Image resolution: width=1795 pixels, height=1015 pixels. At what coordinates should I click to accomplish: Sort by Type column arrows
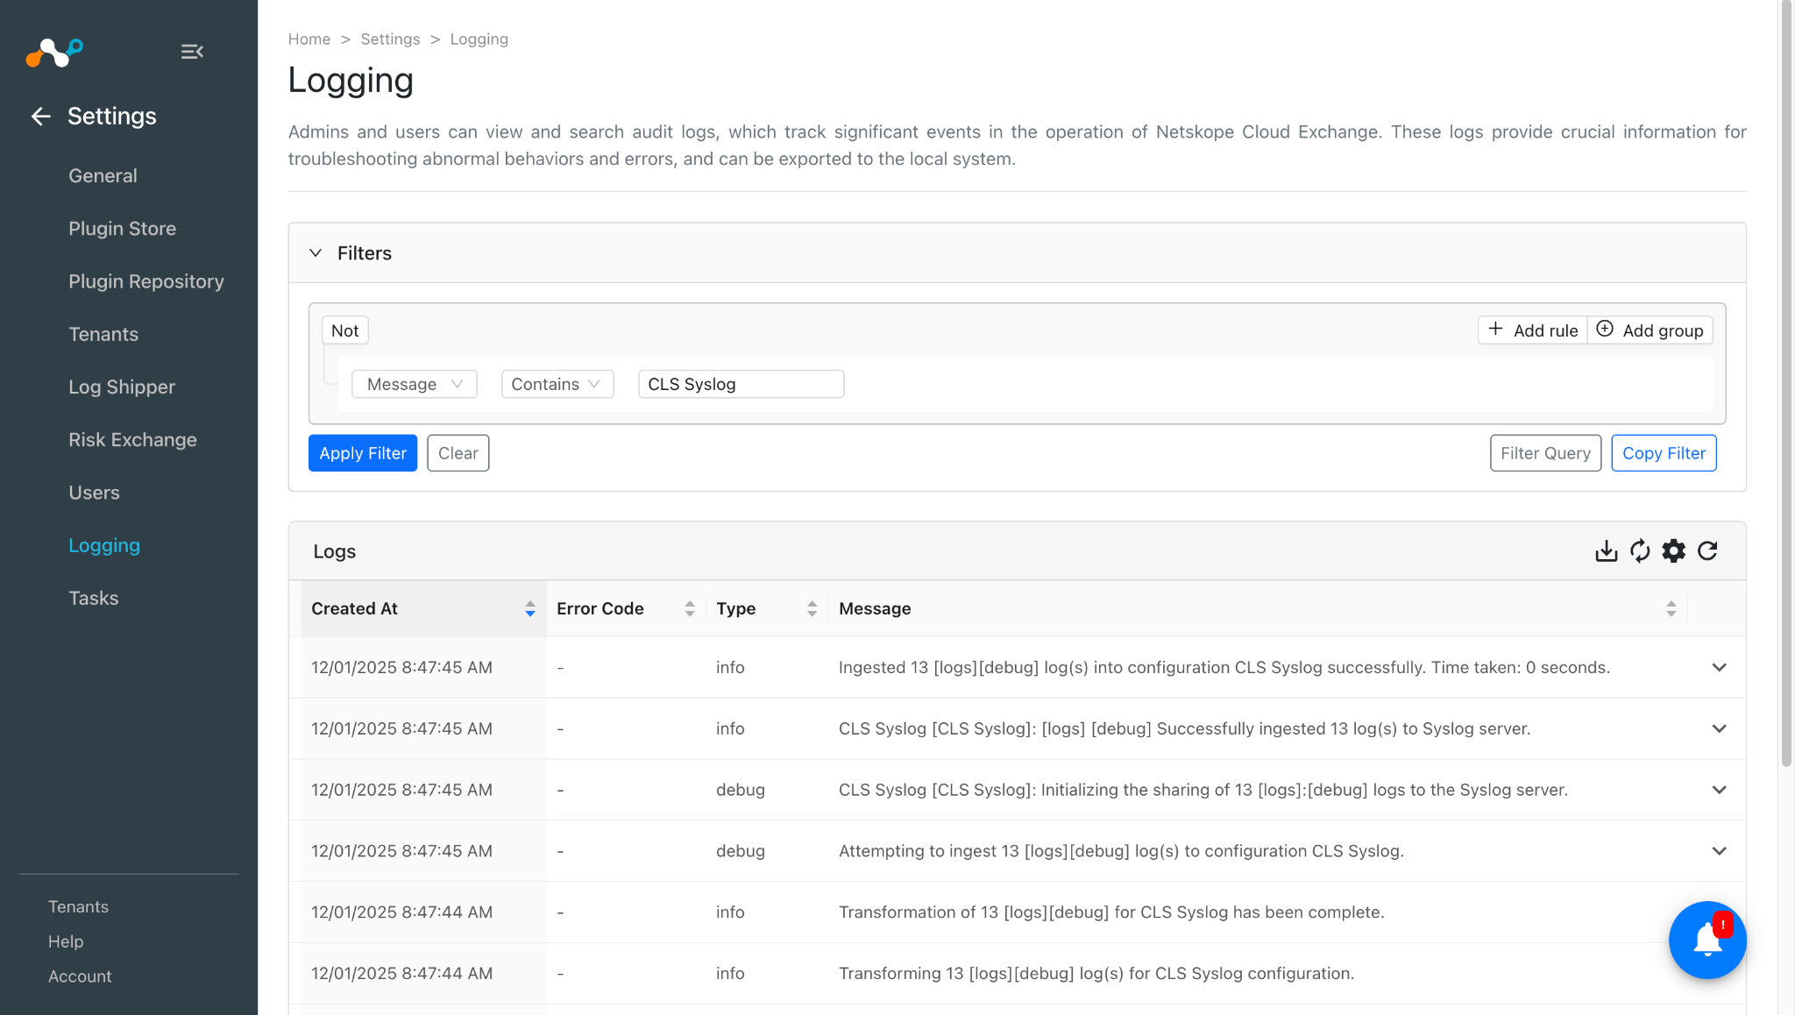[812, 608]
